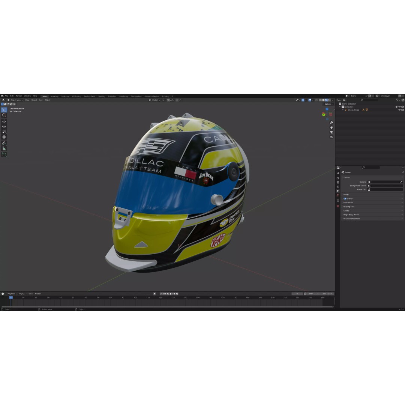Click the play animation button
Viewport: 405px width, 405px height.
pos(171,294)
